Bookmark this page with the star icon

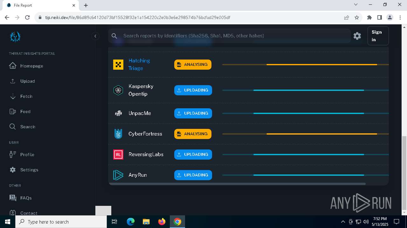point(357,17)
